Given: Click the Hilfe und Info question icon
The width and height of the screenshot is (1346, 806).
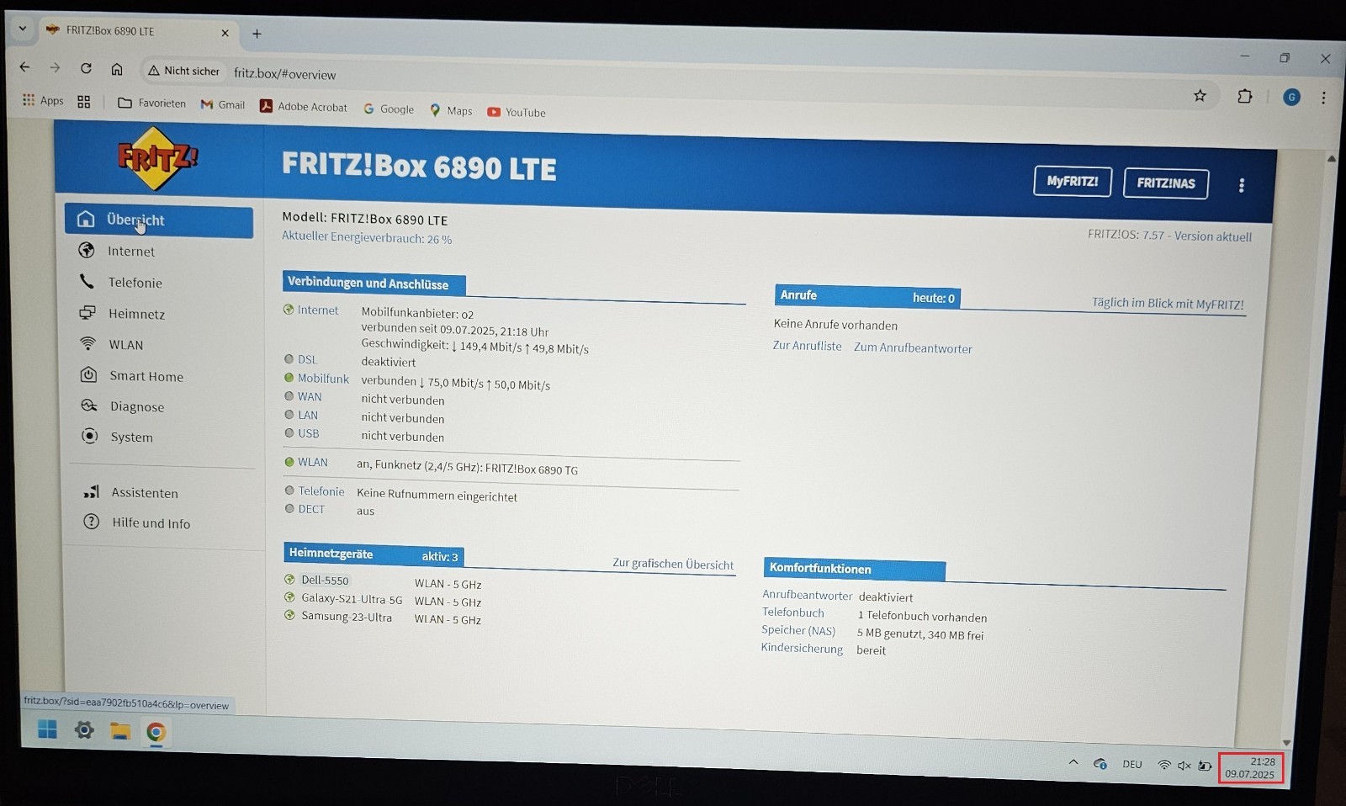Looking at the screenshot, I should (x=91, y=522).
